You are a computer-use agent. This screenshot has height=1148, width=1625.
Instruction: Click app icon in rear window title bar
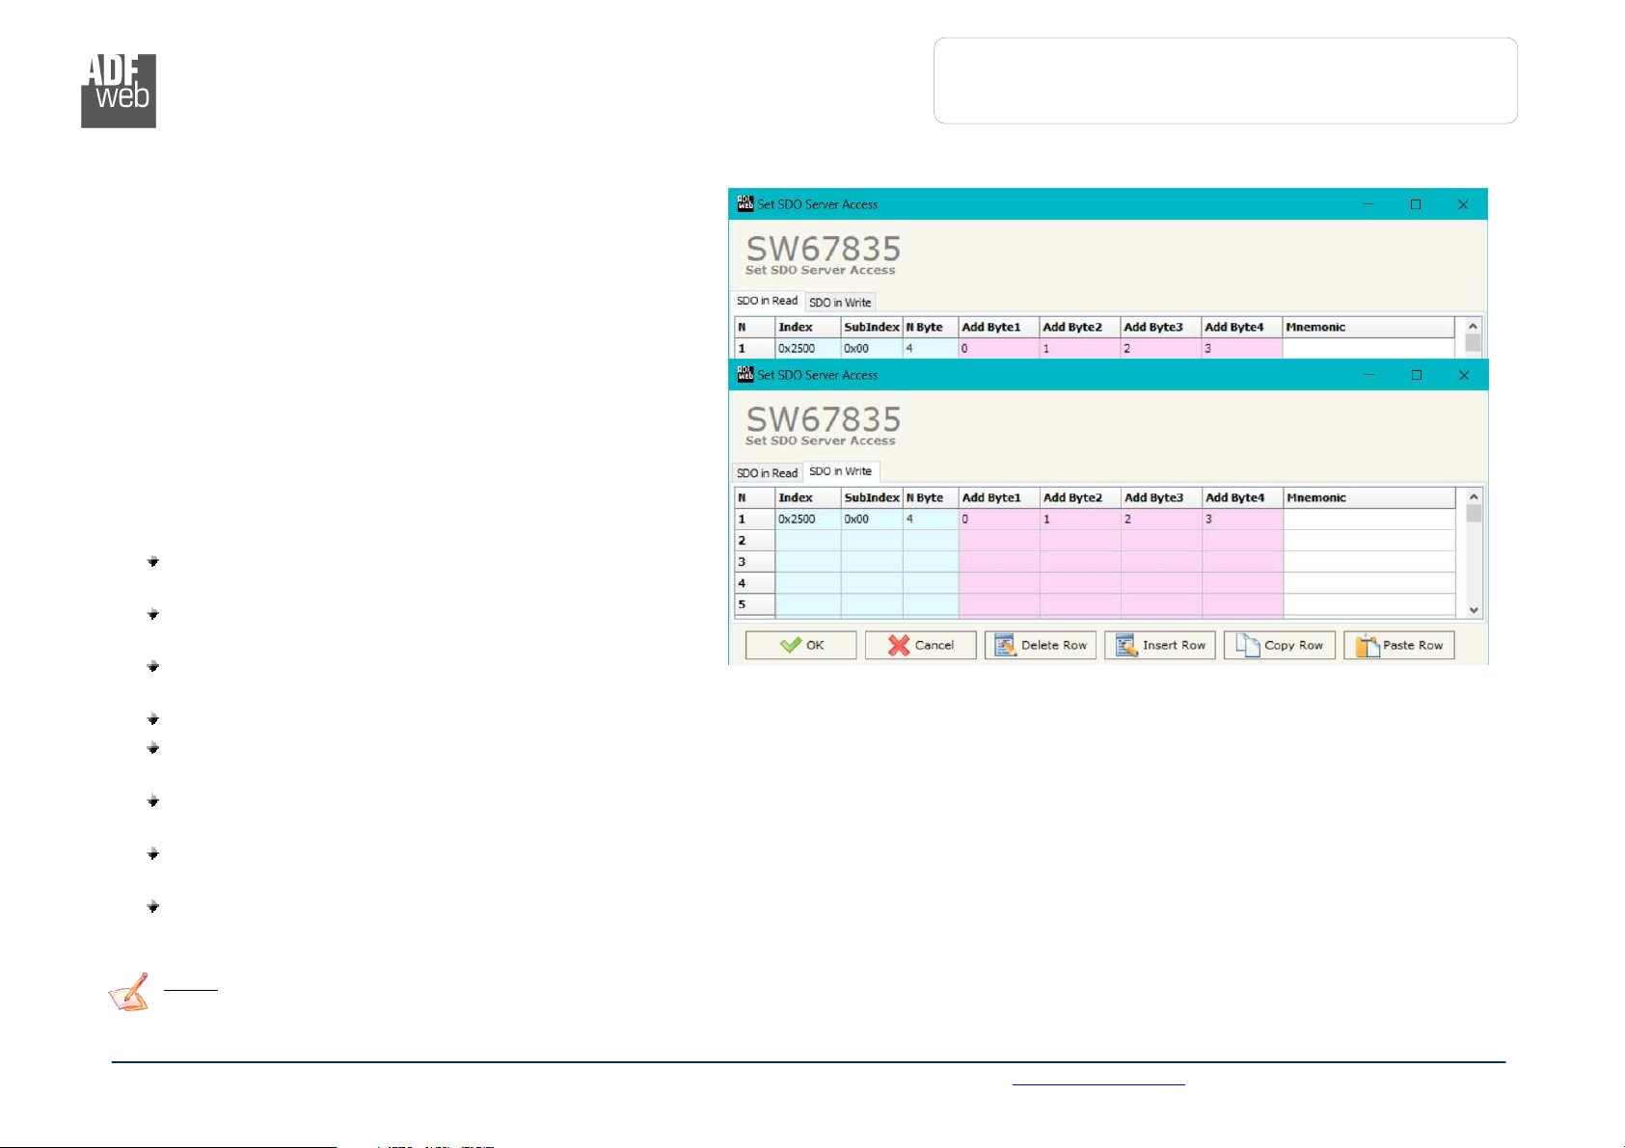[745, 203]
